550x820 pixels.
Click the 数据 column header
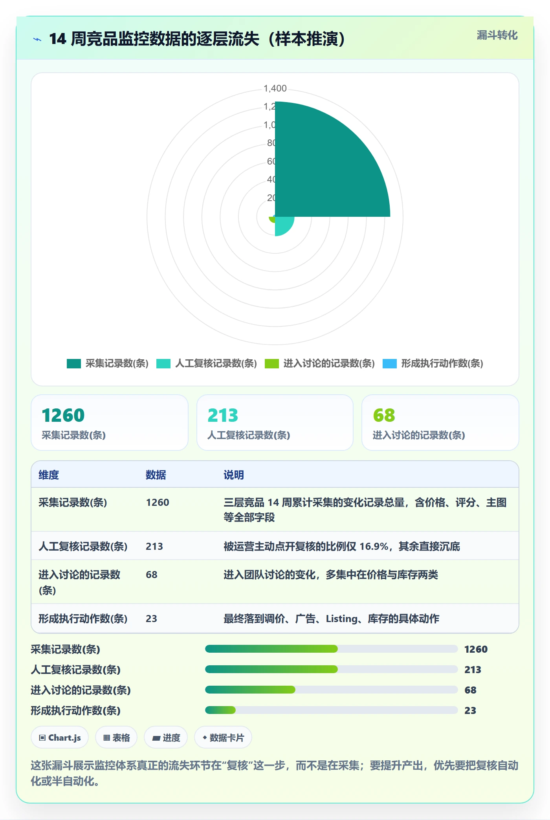point(156,475)
